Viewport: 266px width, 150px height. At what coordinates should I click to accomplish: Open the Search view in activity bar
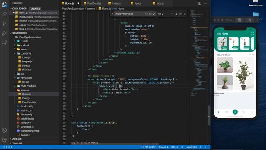coord(5,14)
